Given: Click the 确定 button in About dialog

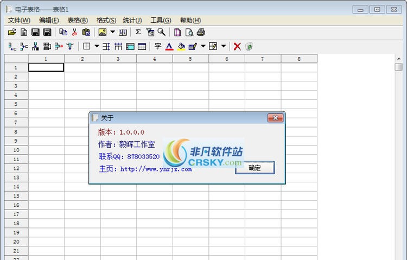Looking at the screenshot, I should click(x=255, y=168).
